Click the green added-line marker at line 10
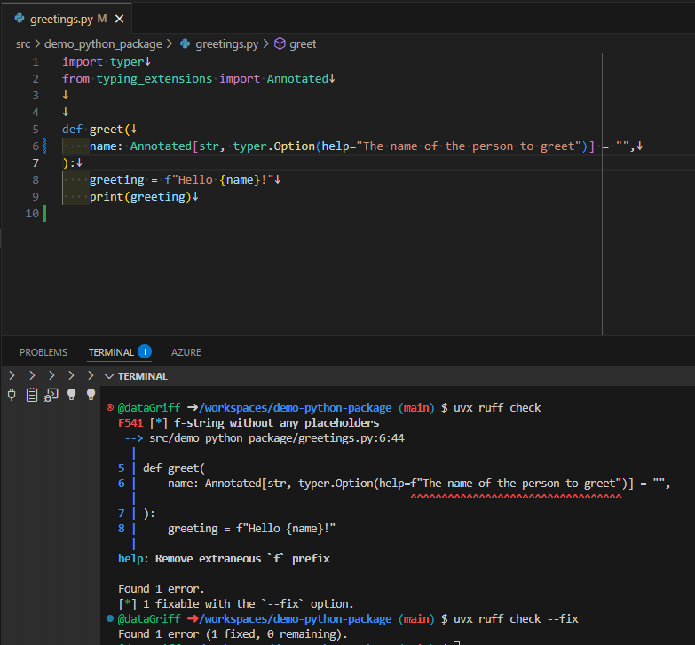Viewport: 695px width, 645px height. click(x=44, y=214)
